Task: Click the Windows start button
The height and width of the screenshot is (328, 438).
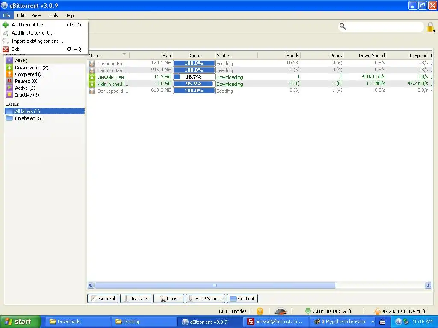Action: click(20, 322)
